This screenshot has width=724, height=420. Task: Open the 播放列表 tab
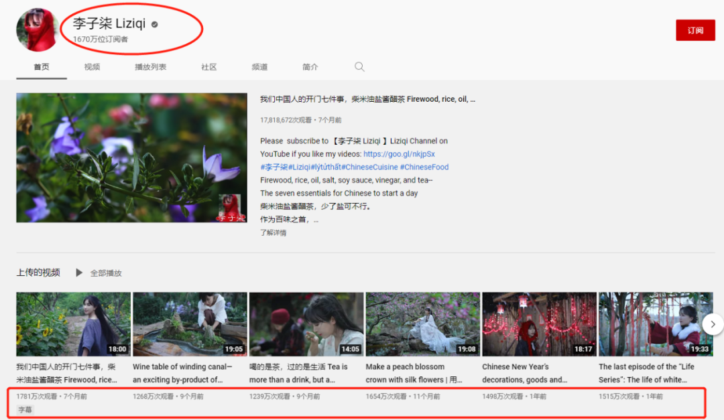[151, 67]
